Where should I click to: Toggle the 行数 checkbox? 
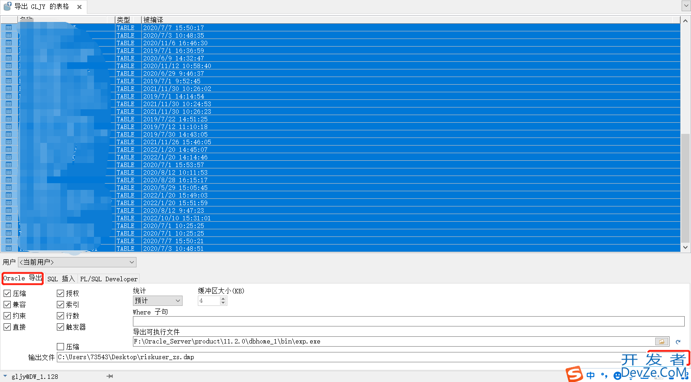[x=60, y=316]
